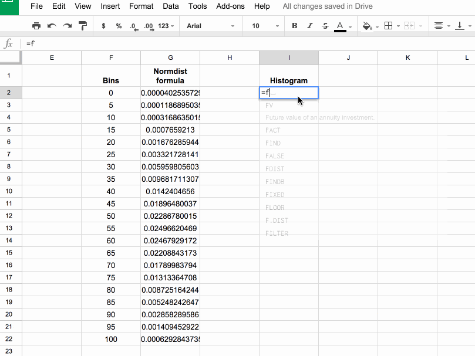Open the Arial font dropdown

tap(211, 26)
